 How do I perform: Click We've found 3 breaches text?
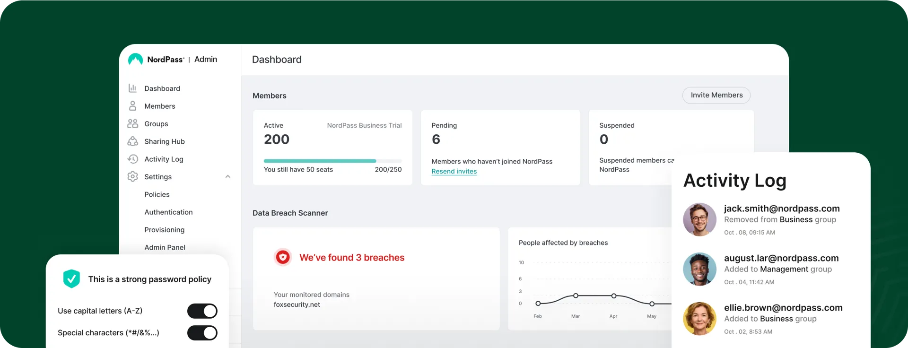click(x=352, y=258)
